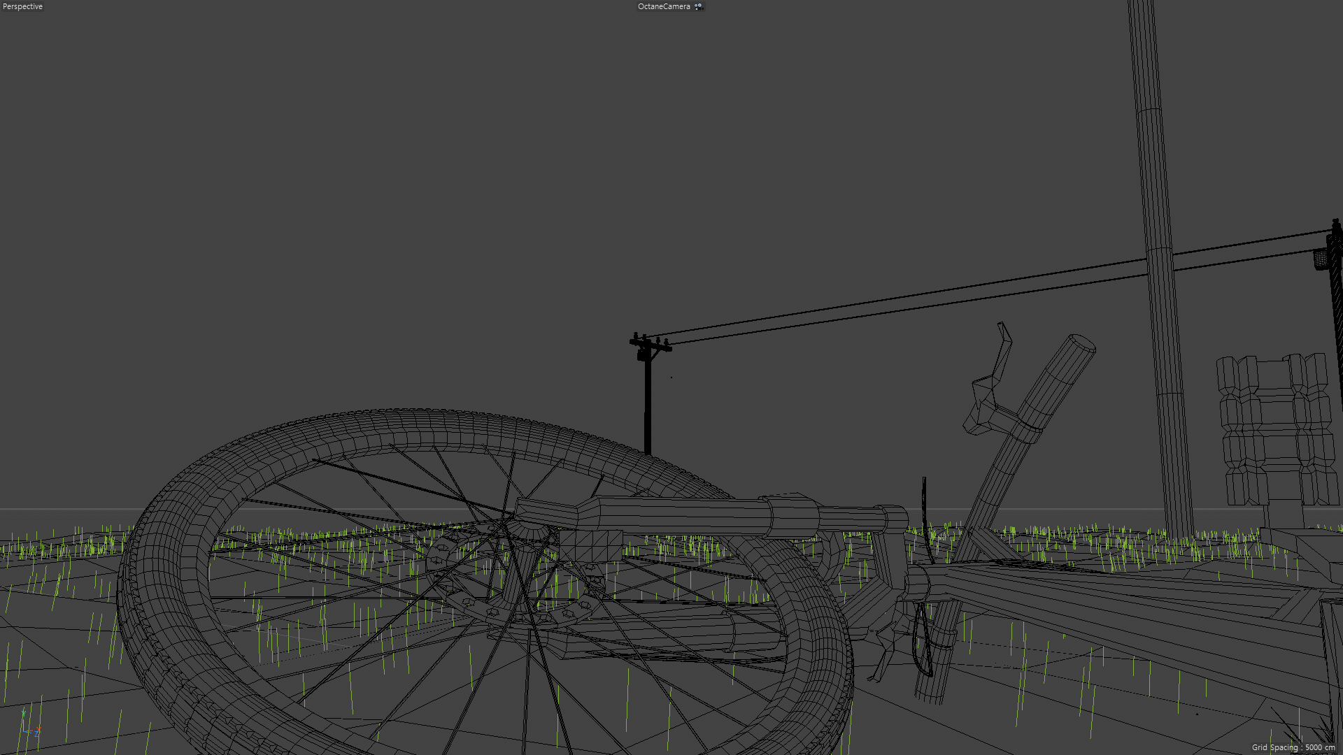Screen dimensions: 1343x755
Task: Click the camera icon beside OctaneCamera
Action: pos(698,6)
